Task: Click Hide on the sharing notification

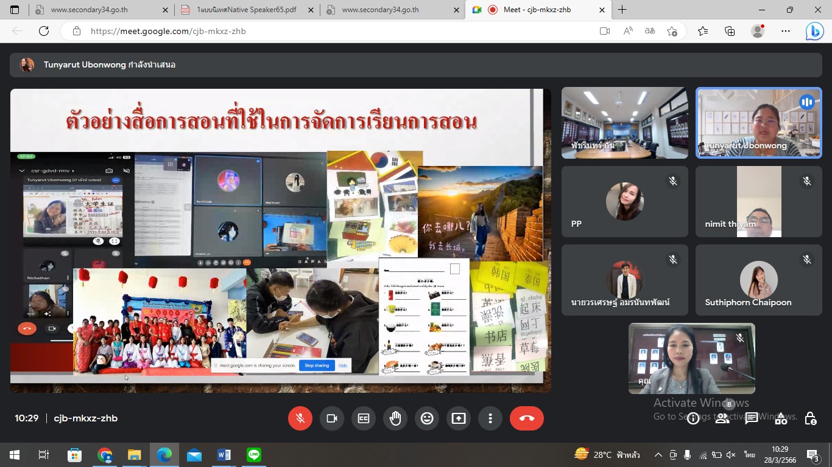Action: coord(343,365)
